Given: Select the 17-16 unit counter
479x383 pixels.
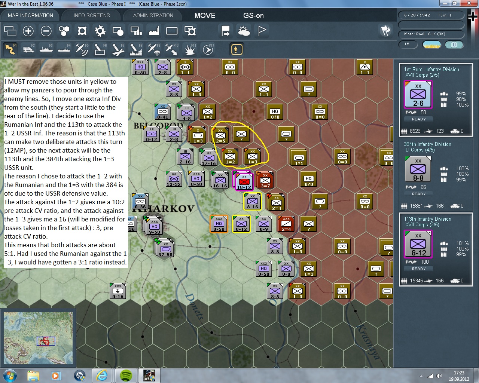Looking at the screenshot, I should click(x=209, y=157).
